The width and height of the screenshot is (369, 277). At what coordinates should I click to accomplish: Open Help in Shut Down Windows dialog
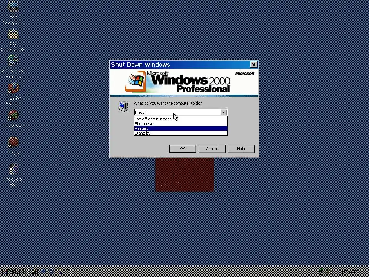tap(241, 149)
